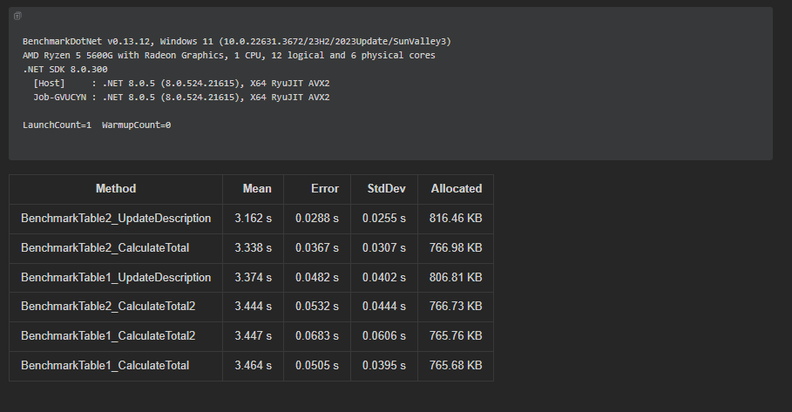The height and width of the screenshot is (412, 792).
Task: Click the AMD Ryzen 5 5600G CPU line
Action: tap(229, 56)
